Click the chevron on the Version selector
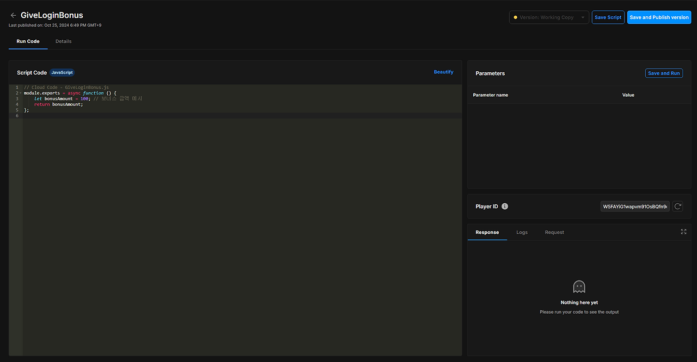 coord(583,17)
